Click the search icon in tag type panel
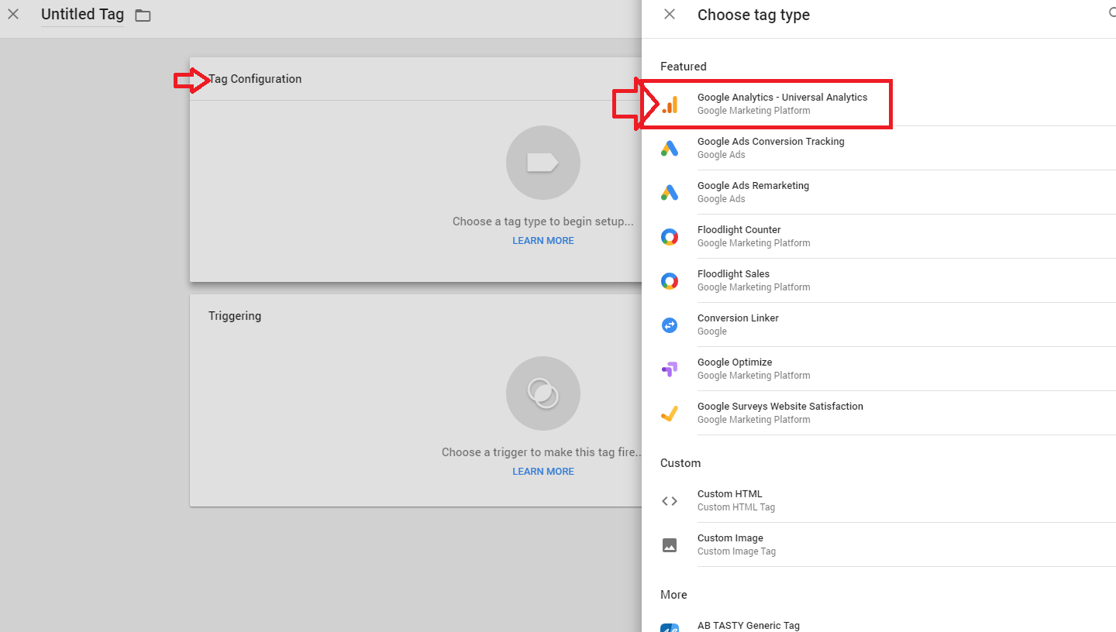Screen dimensions: 1116x632 (1112, 14)
